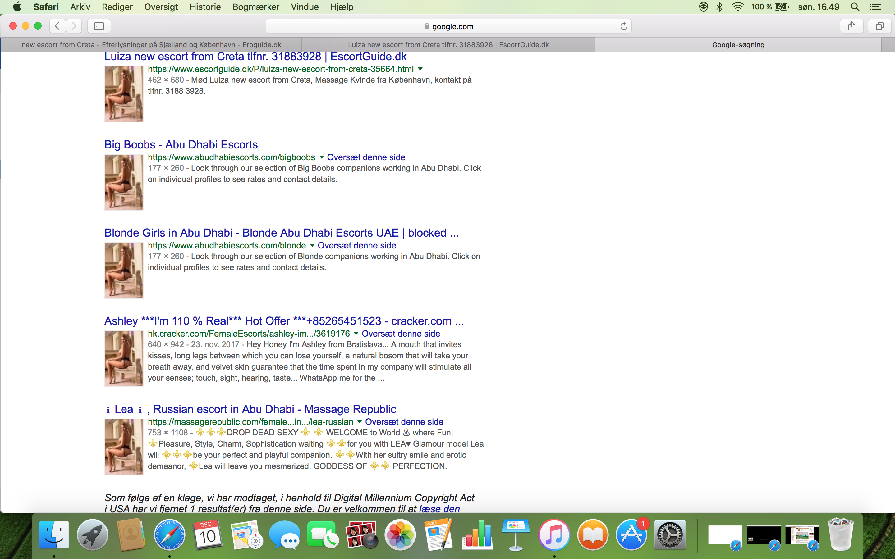
Task: Open the Arkiv menu
Action: (x=80, y=7)
